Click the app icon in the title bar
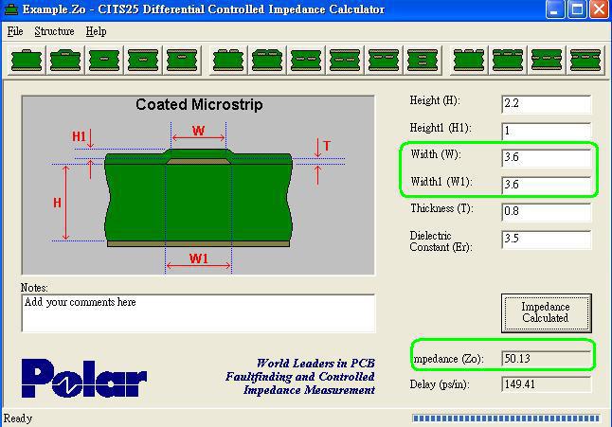The image size is (612, 427). click(11, 9)
